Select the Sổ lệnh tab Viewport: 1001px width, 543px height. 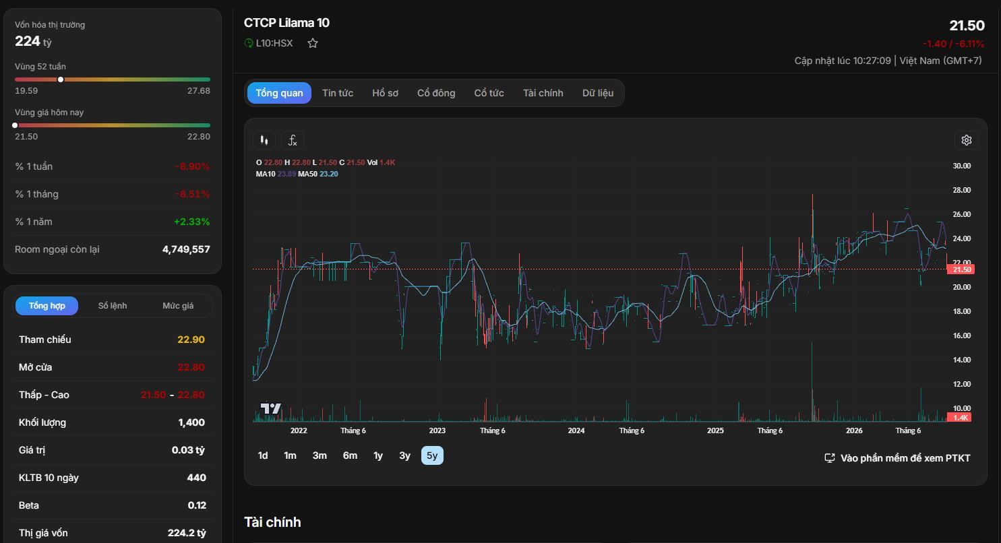coord(113,306)
